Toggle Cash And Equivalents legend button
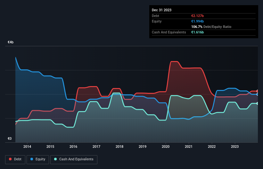The width and height of the screenshot is (263, 169). click(74, 159)
